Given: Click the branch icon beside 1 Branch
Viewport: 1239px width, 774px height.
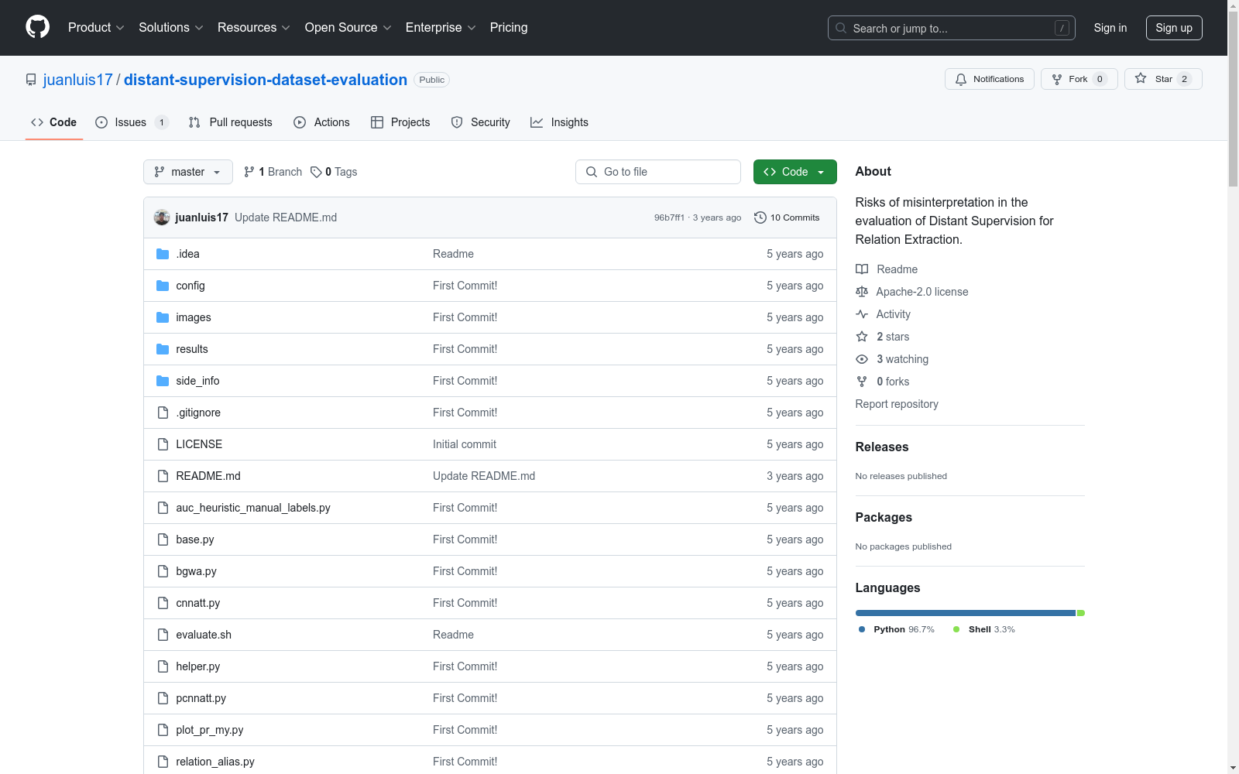Looking at the screenshot, I should click(x=249, y=172).
